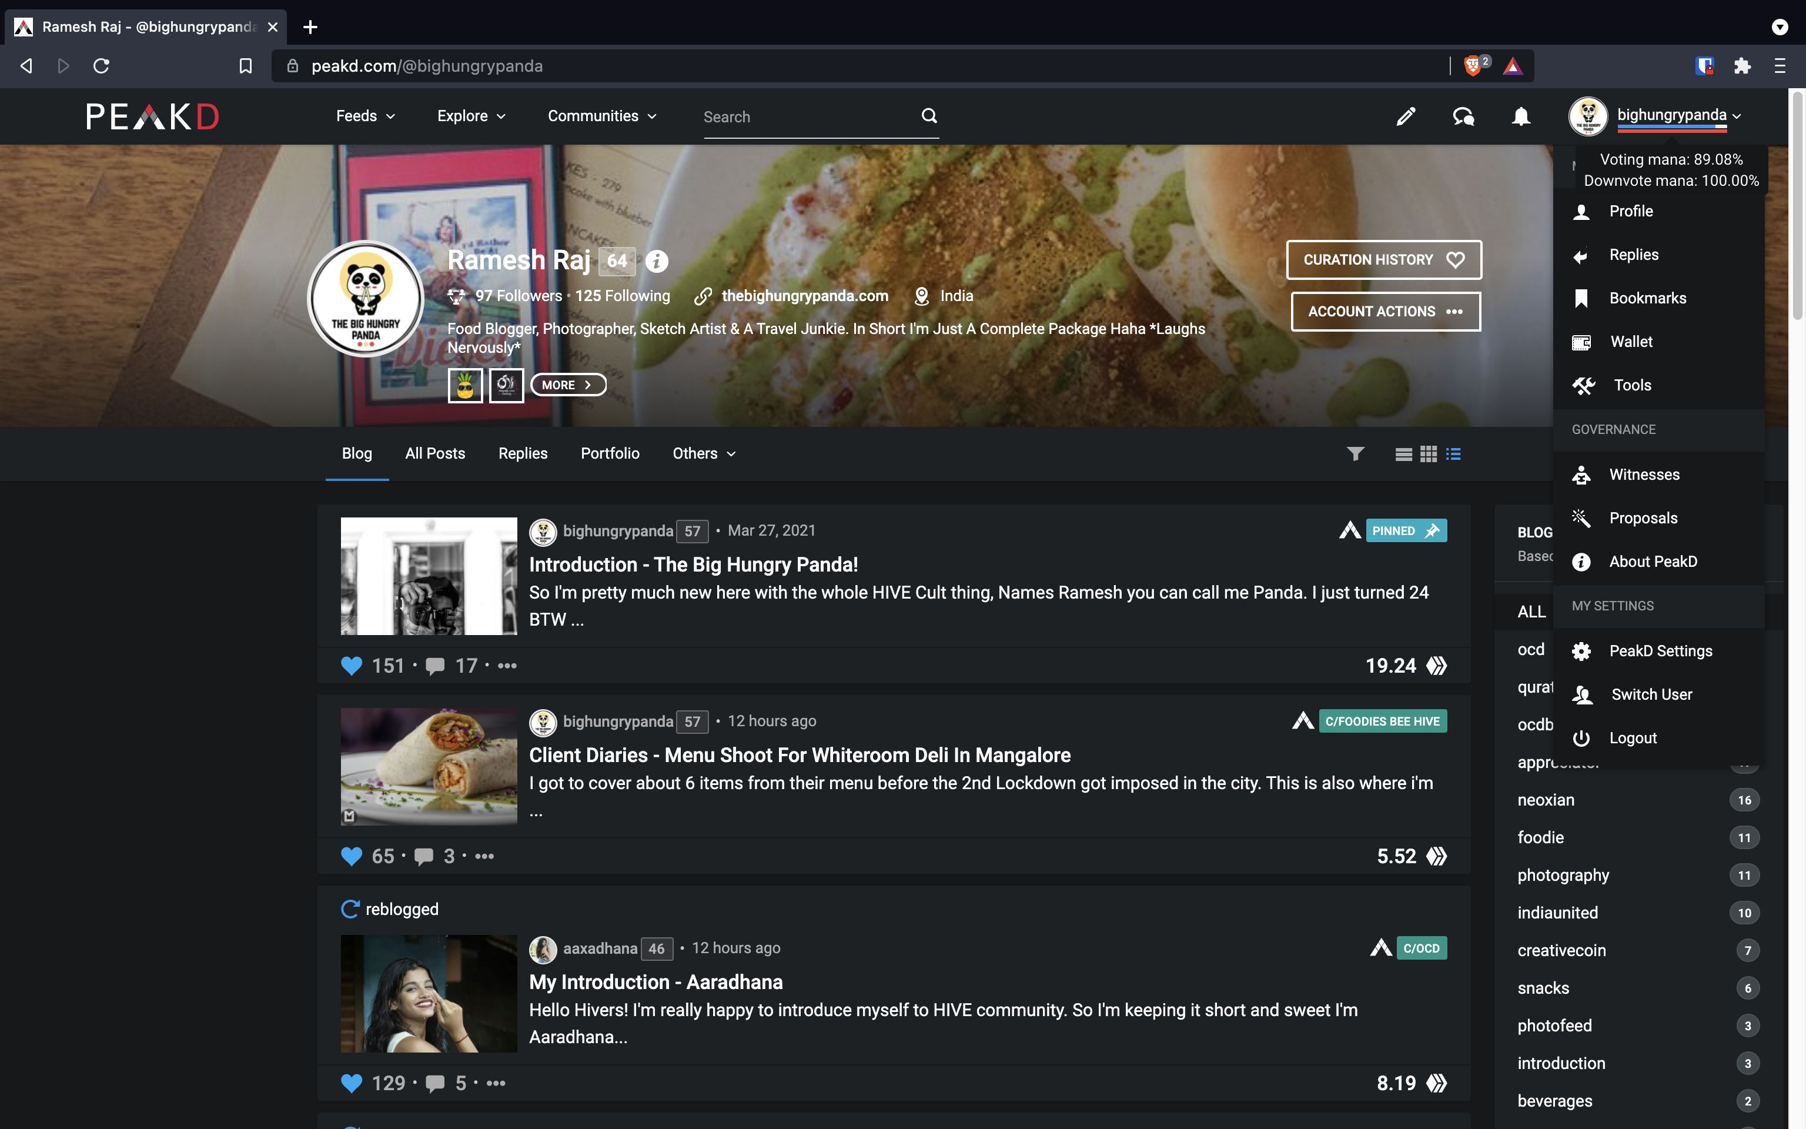This screenshot has height=1129, width=1806.
Task: Click the PEAKD logo
Action: click(x=152, y=116)
